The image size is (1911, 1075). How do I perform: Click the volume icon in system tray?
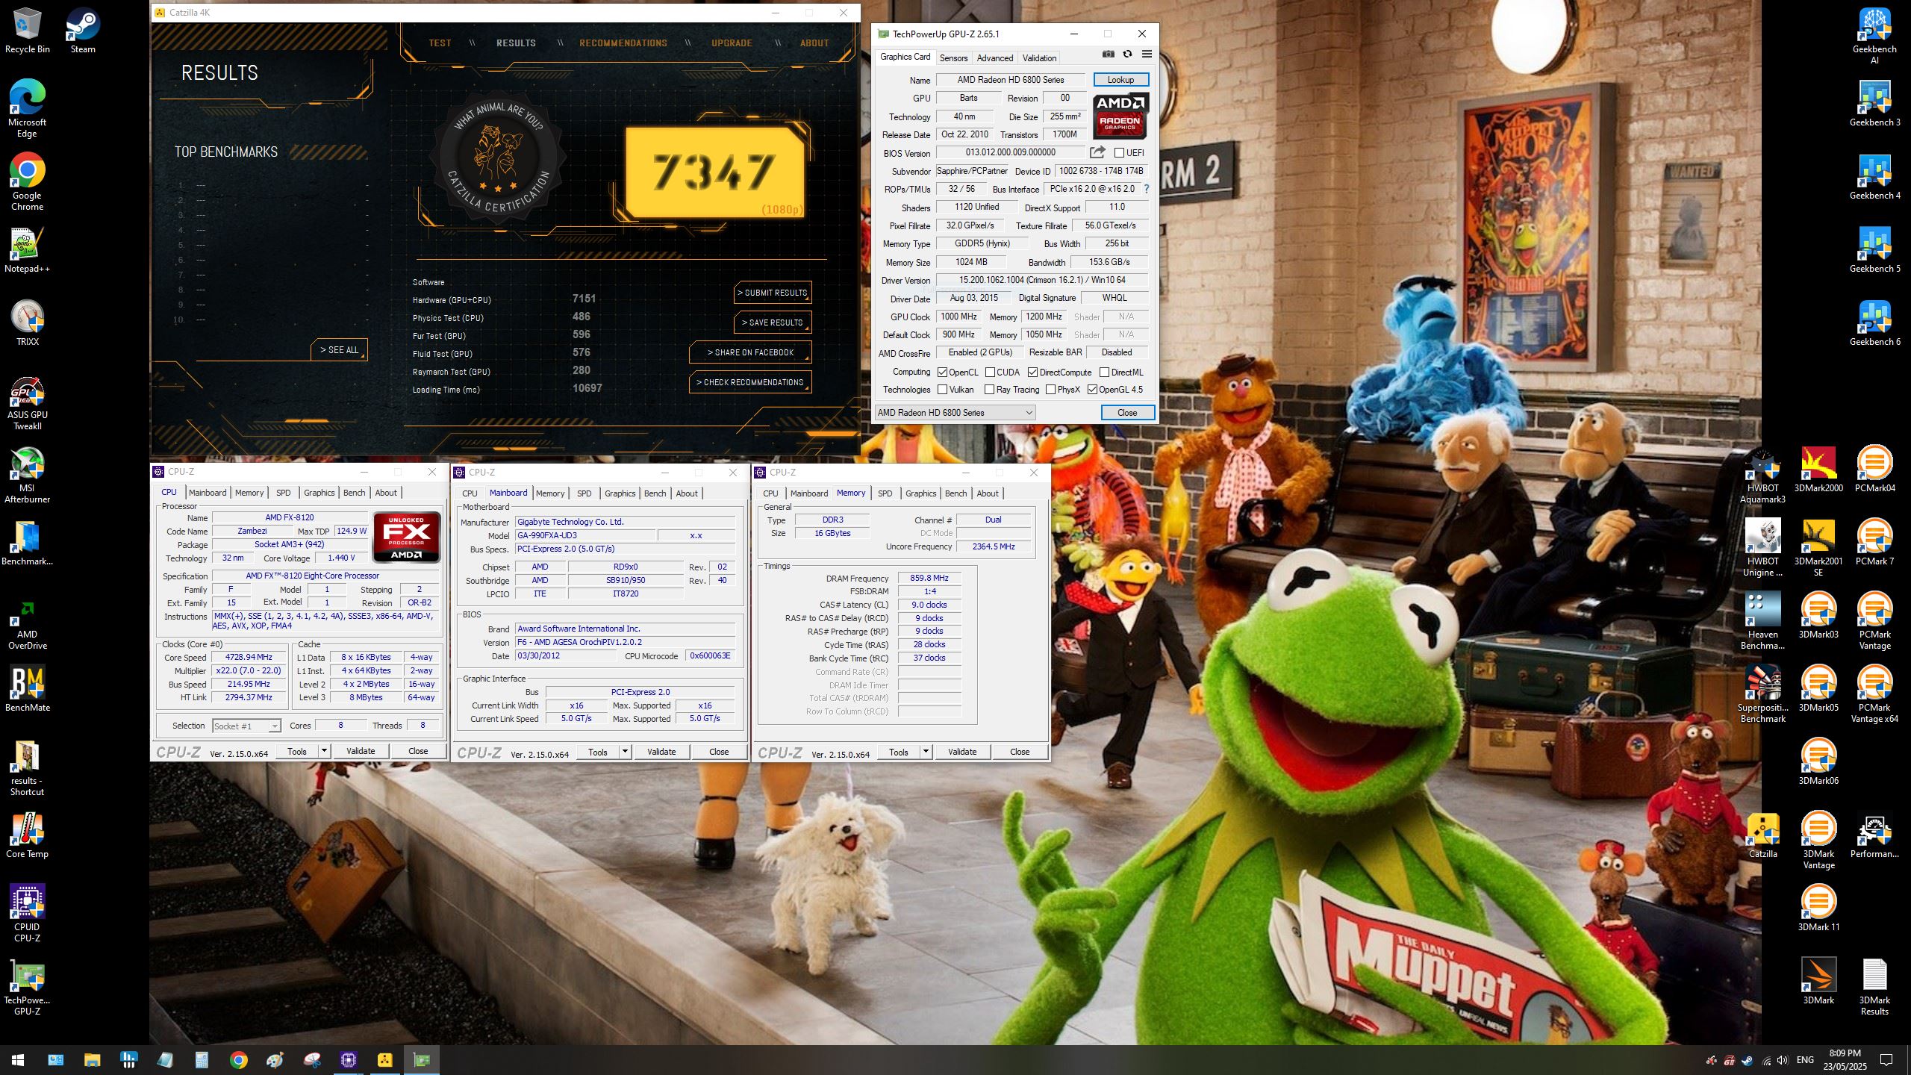tap(1783, 1060)
